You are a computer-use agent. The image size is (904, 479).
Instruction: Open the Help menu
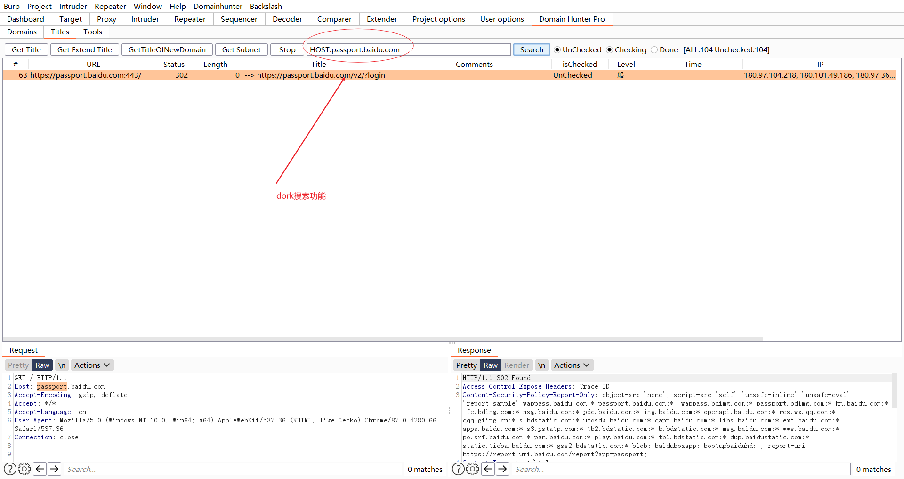click(178, 6)
